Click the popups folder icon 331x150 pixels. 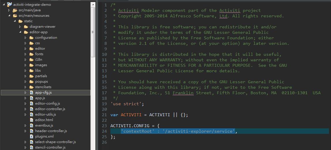[31, 82]
